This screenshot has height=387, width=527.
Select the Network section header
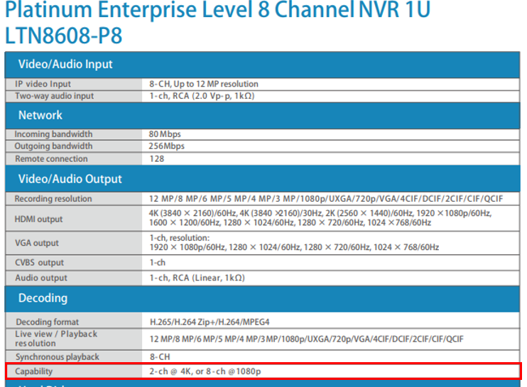coord(40,115)
